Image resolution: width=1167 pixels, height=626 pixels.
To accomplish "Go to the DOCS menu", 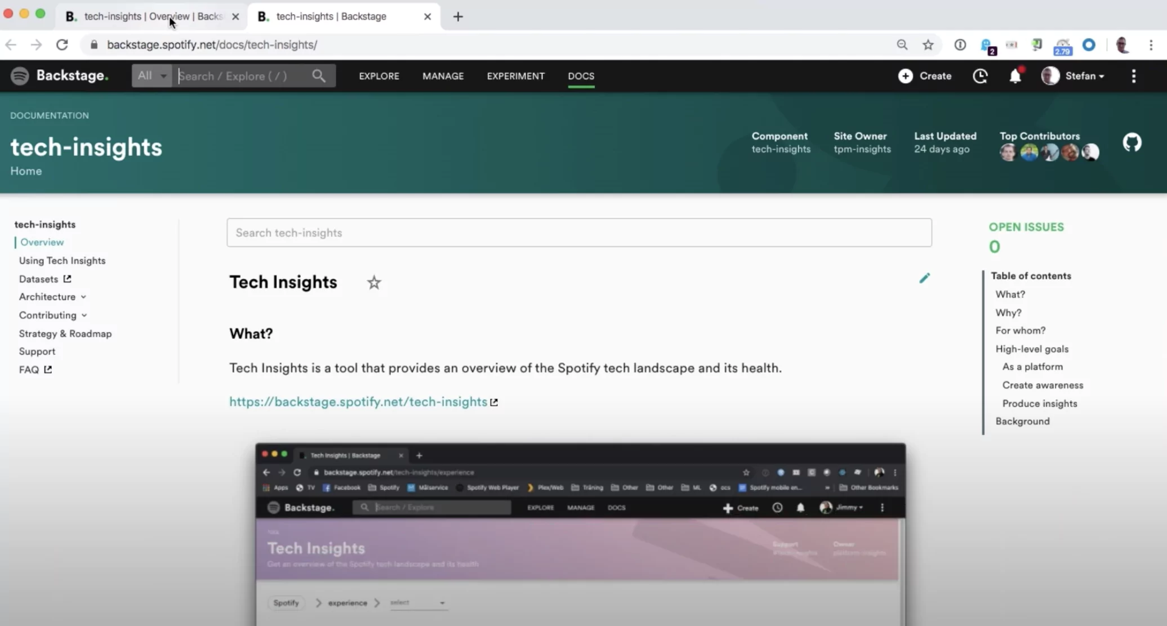I will pos(581,76).
